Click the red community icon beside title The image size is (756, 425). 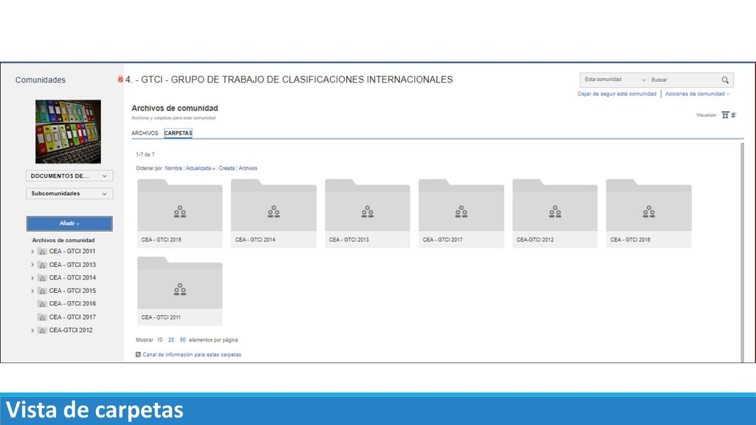pyautogui.click(x=120, y=79)
